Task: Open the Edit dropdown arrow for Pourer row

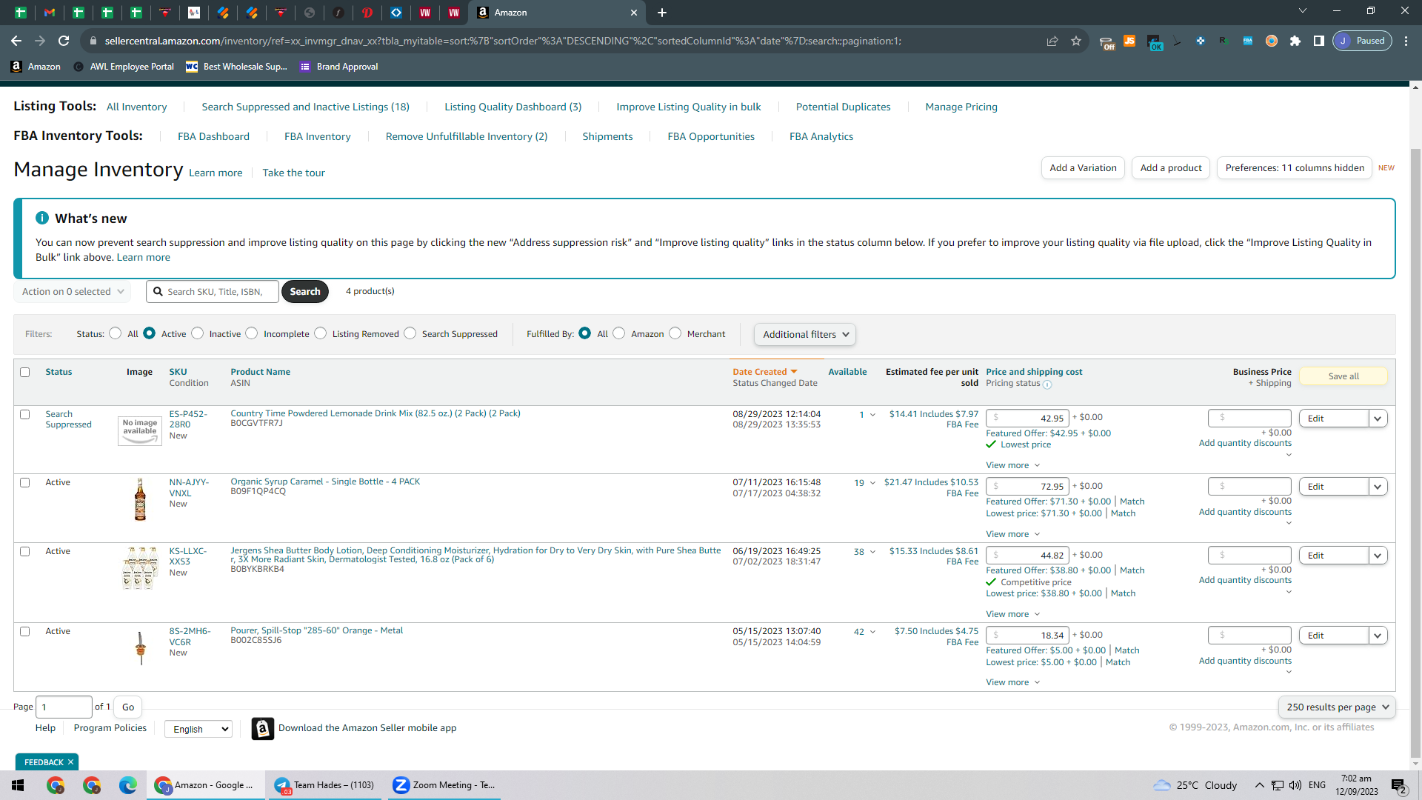Action: tap(1378, 636)
